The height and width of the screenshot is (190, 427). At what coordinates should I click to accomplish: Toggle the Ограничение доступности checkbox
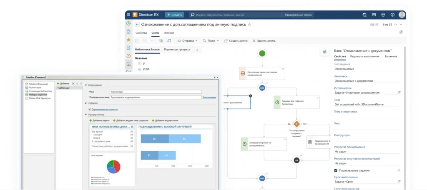point(90,109)
